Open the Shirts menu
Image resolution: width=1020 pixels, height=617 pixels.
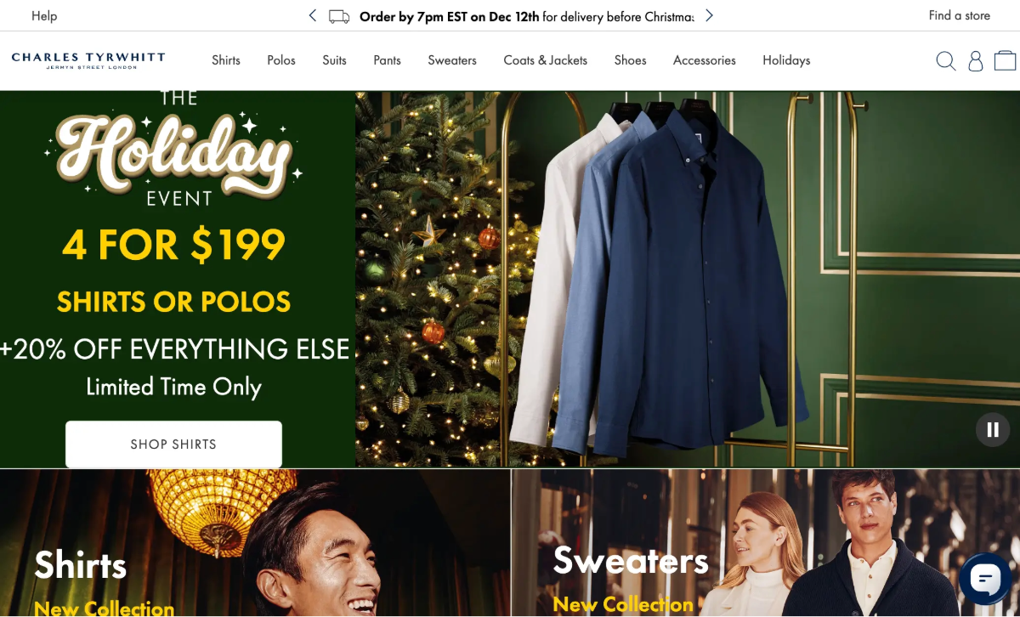tap(226, 60)
